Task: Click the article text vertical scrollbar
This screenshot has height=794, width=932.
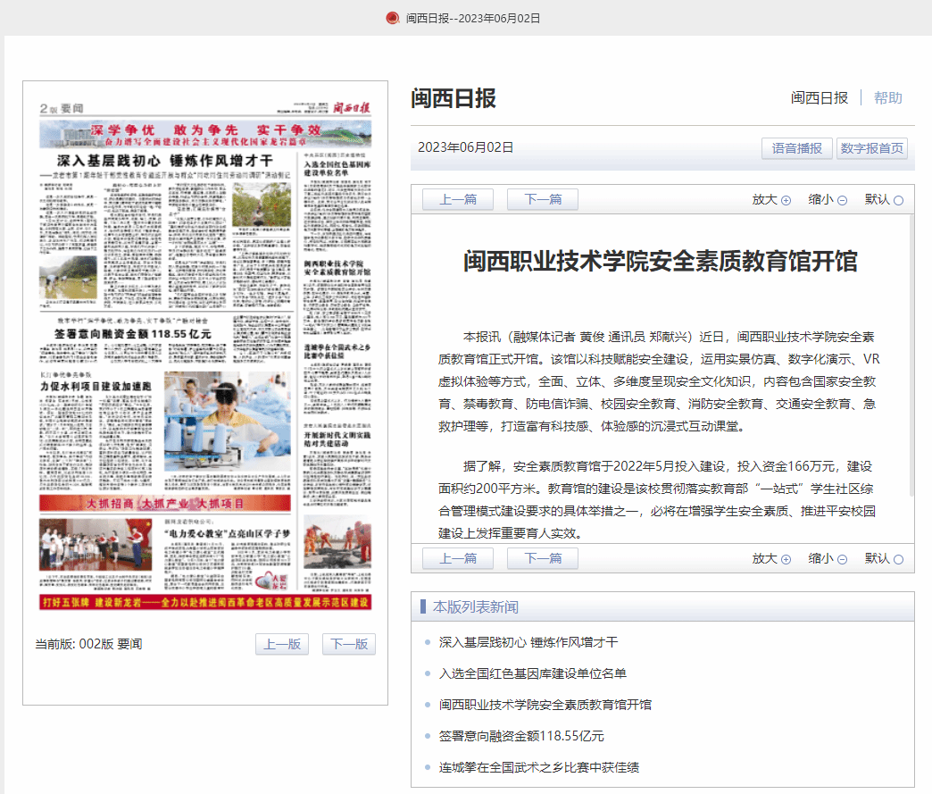Action: (x=911, y=357)
